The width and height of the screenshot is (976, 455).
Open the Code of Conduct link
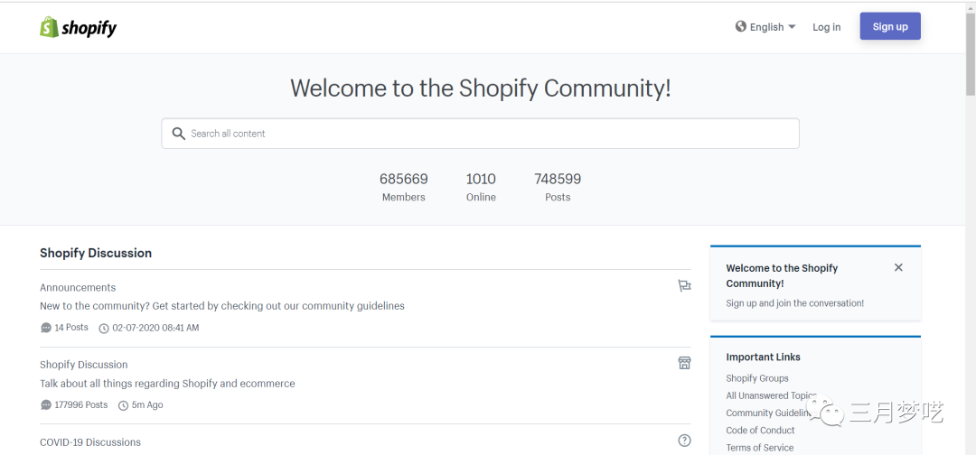(x=760, y=431)
